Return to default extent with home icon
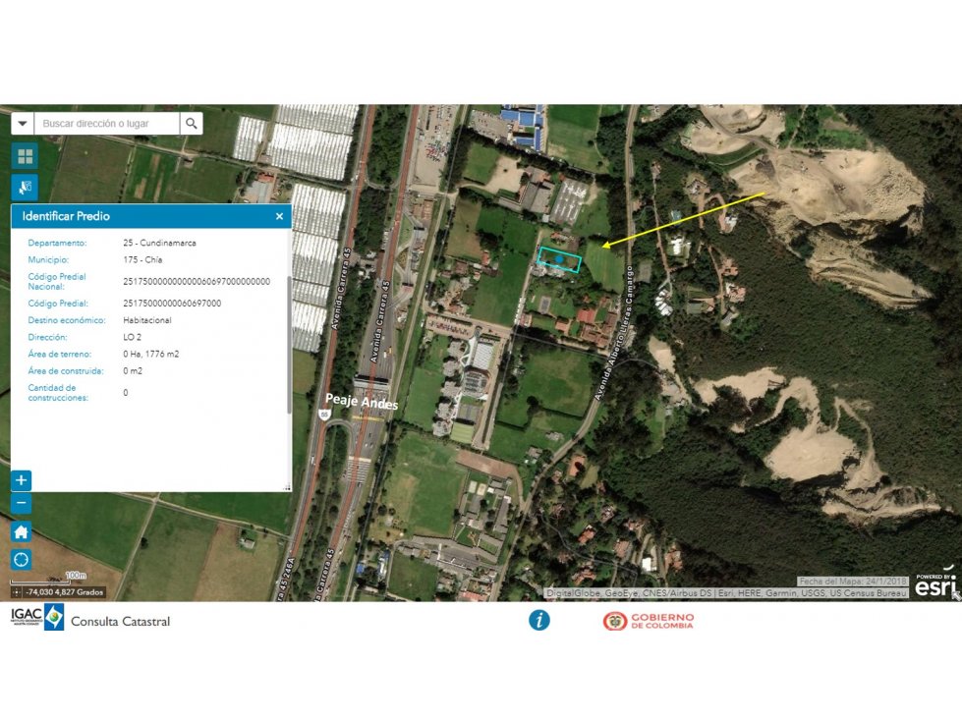 pyautogui.click(x=21, y=531)
